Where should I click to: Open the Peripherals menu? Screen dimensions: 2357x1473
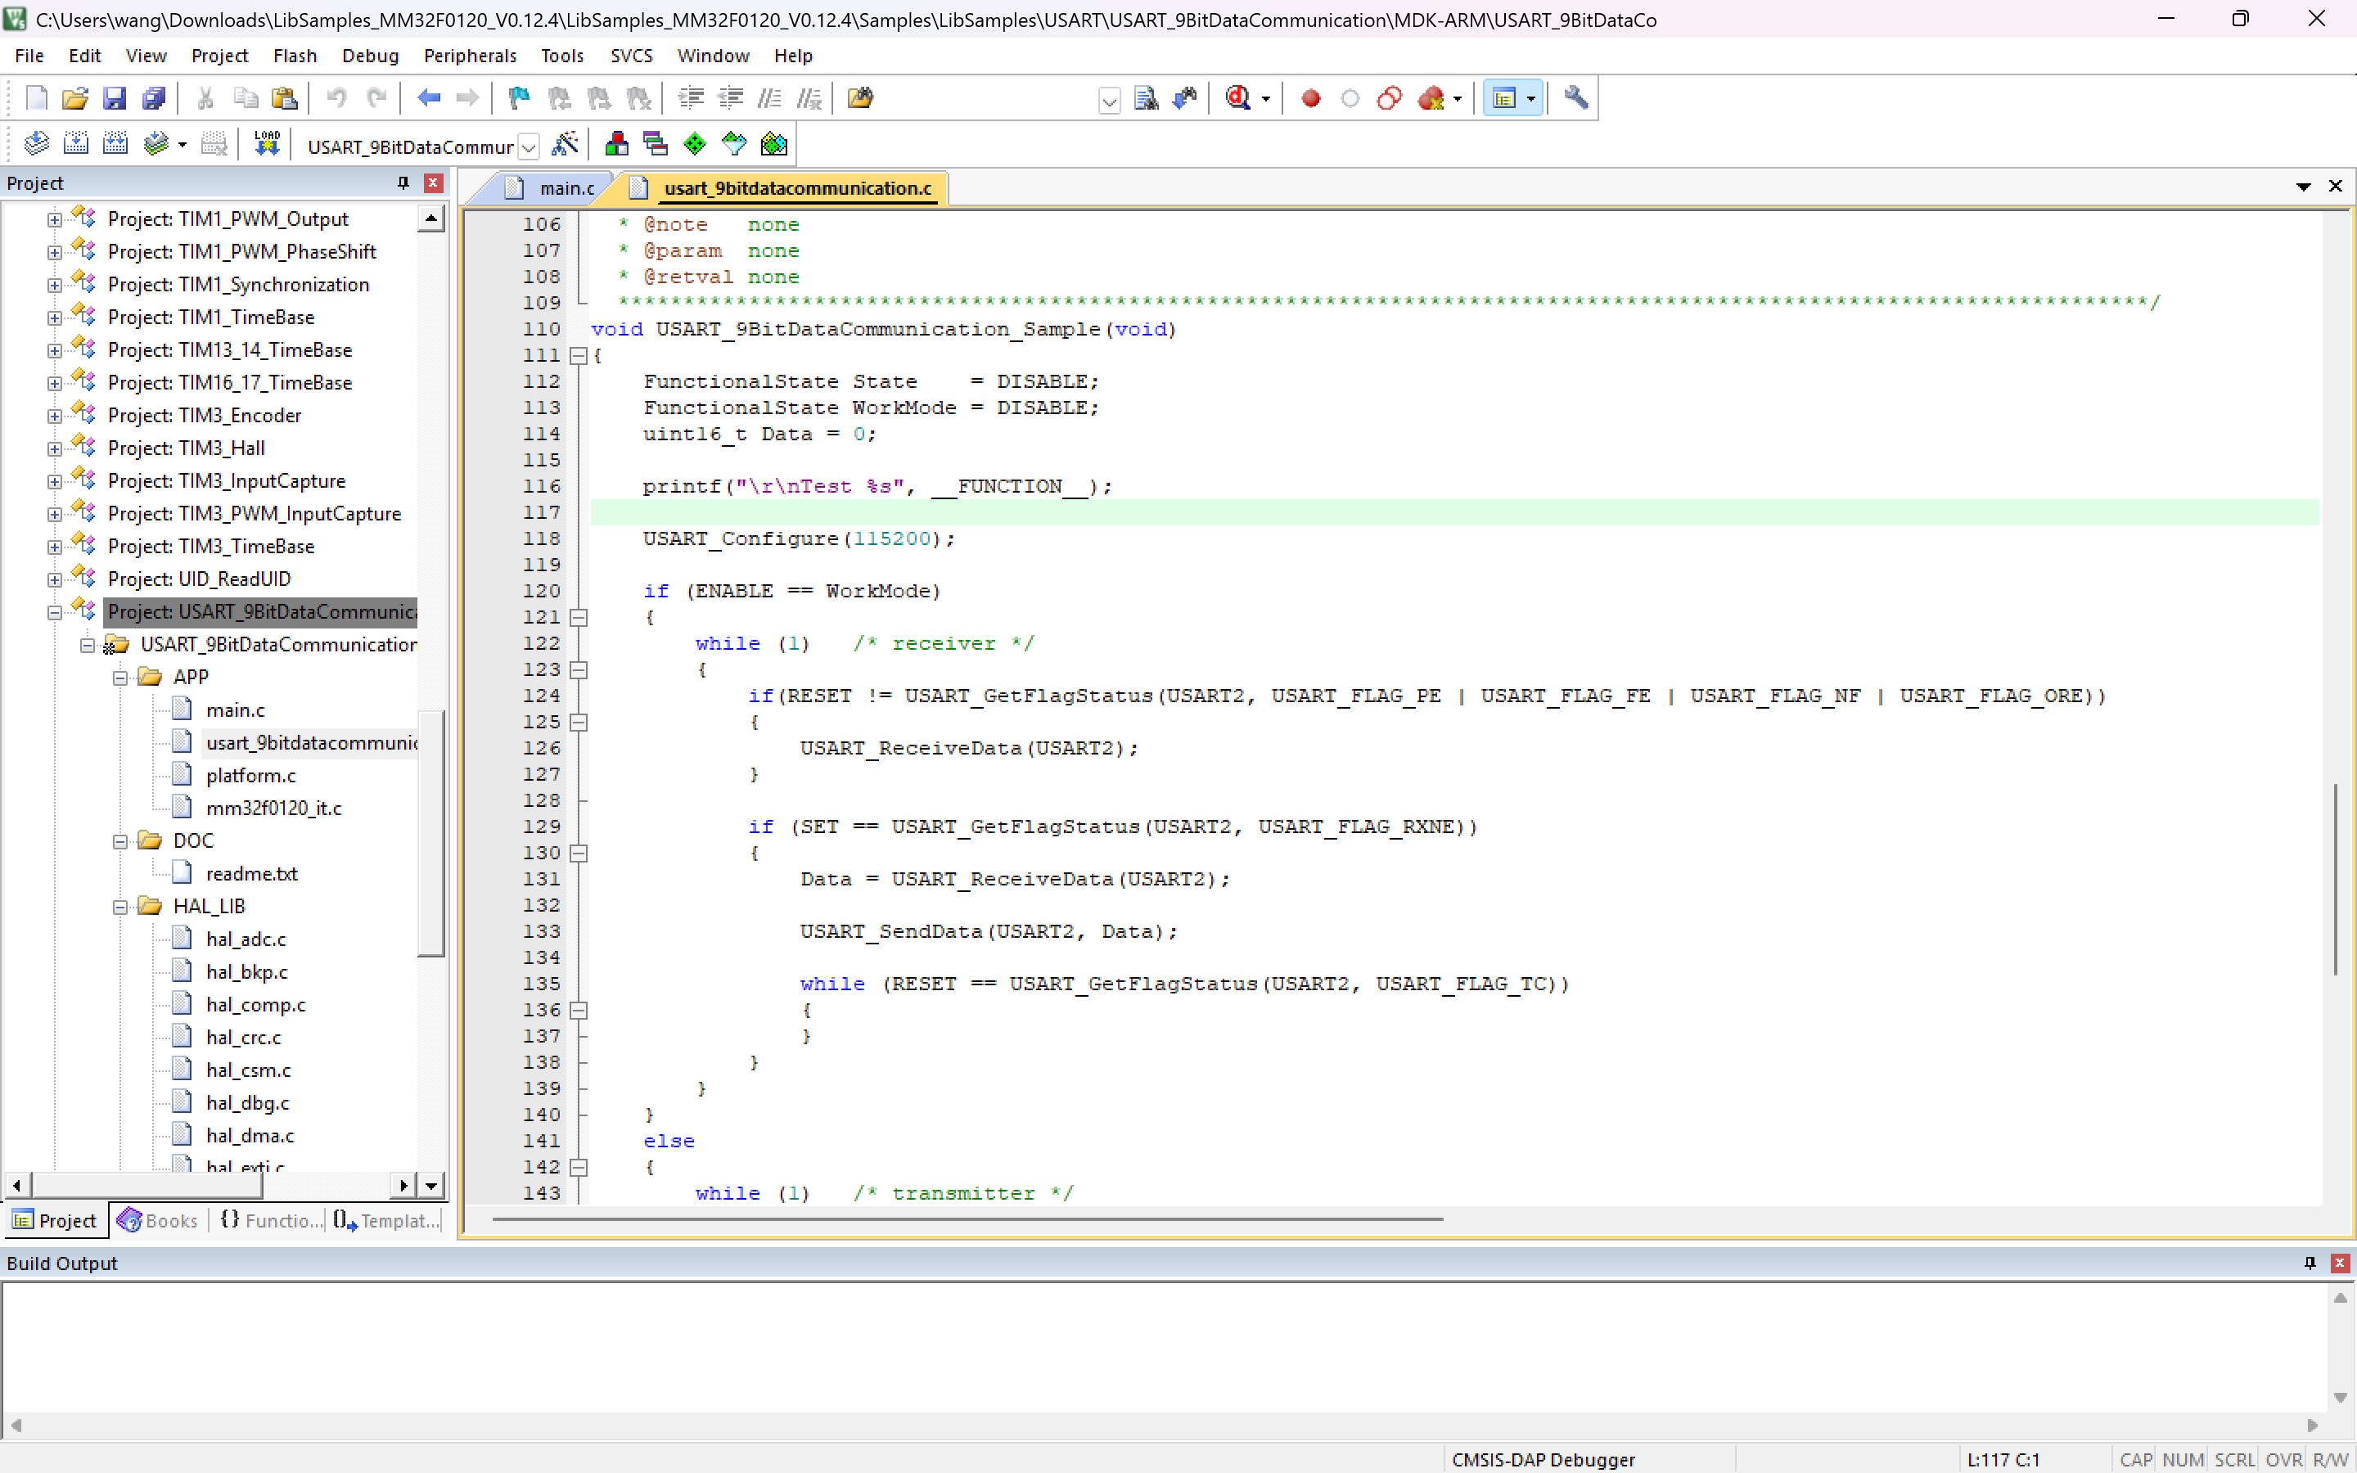(x=470, y=56)
